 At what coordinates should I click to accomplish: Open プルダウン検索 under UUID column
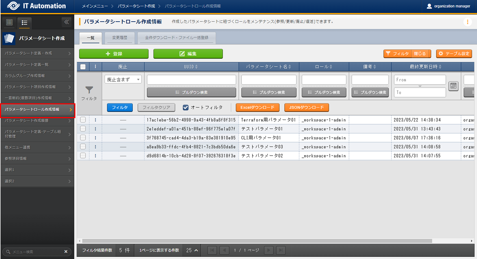[x=191, y=92]
